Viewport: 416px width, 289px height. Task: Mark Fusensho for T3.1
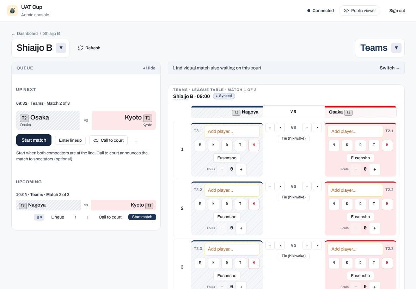pos(227,158)
